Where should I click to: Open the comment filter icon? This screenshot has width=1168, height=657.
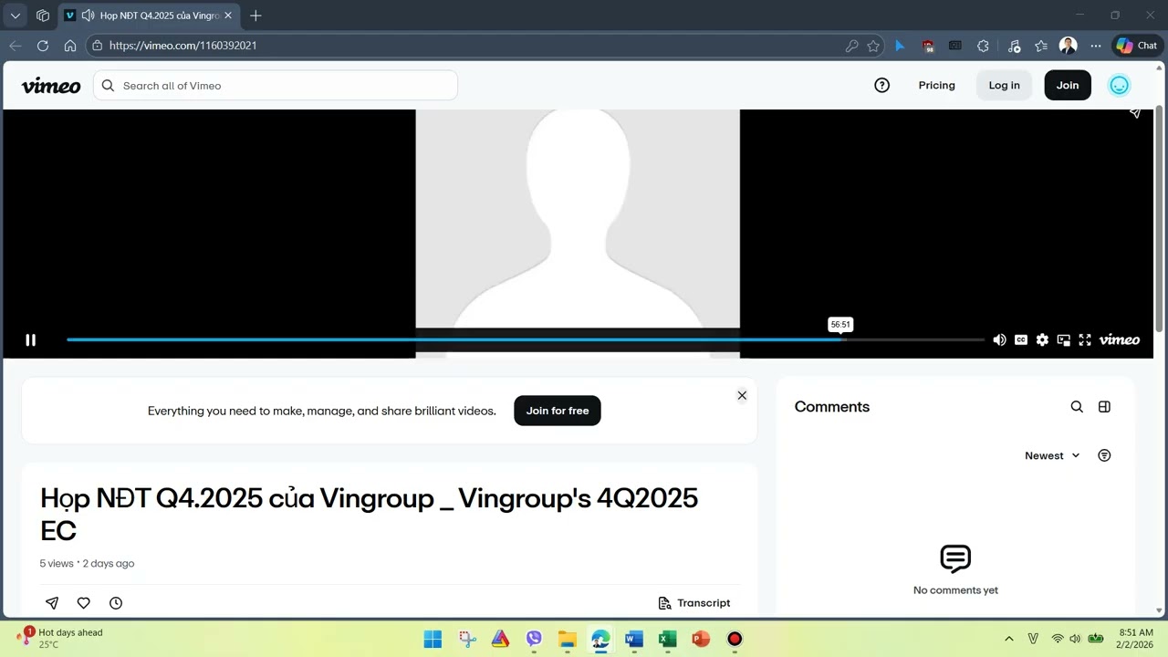click(1104, 456)
